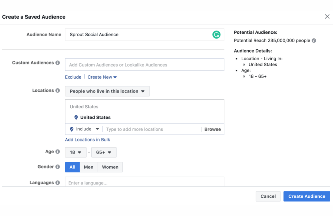Screen dimensions: 333x216
Task: Open People who live in this location dropdown
Action: [107, 91]
